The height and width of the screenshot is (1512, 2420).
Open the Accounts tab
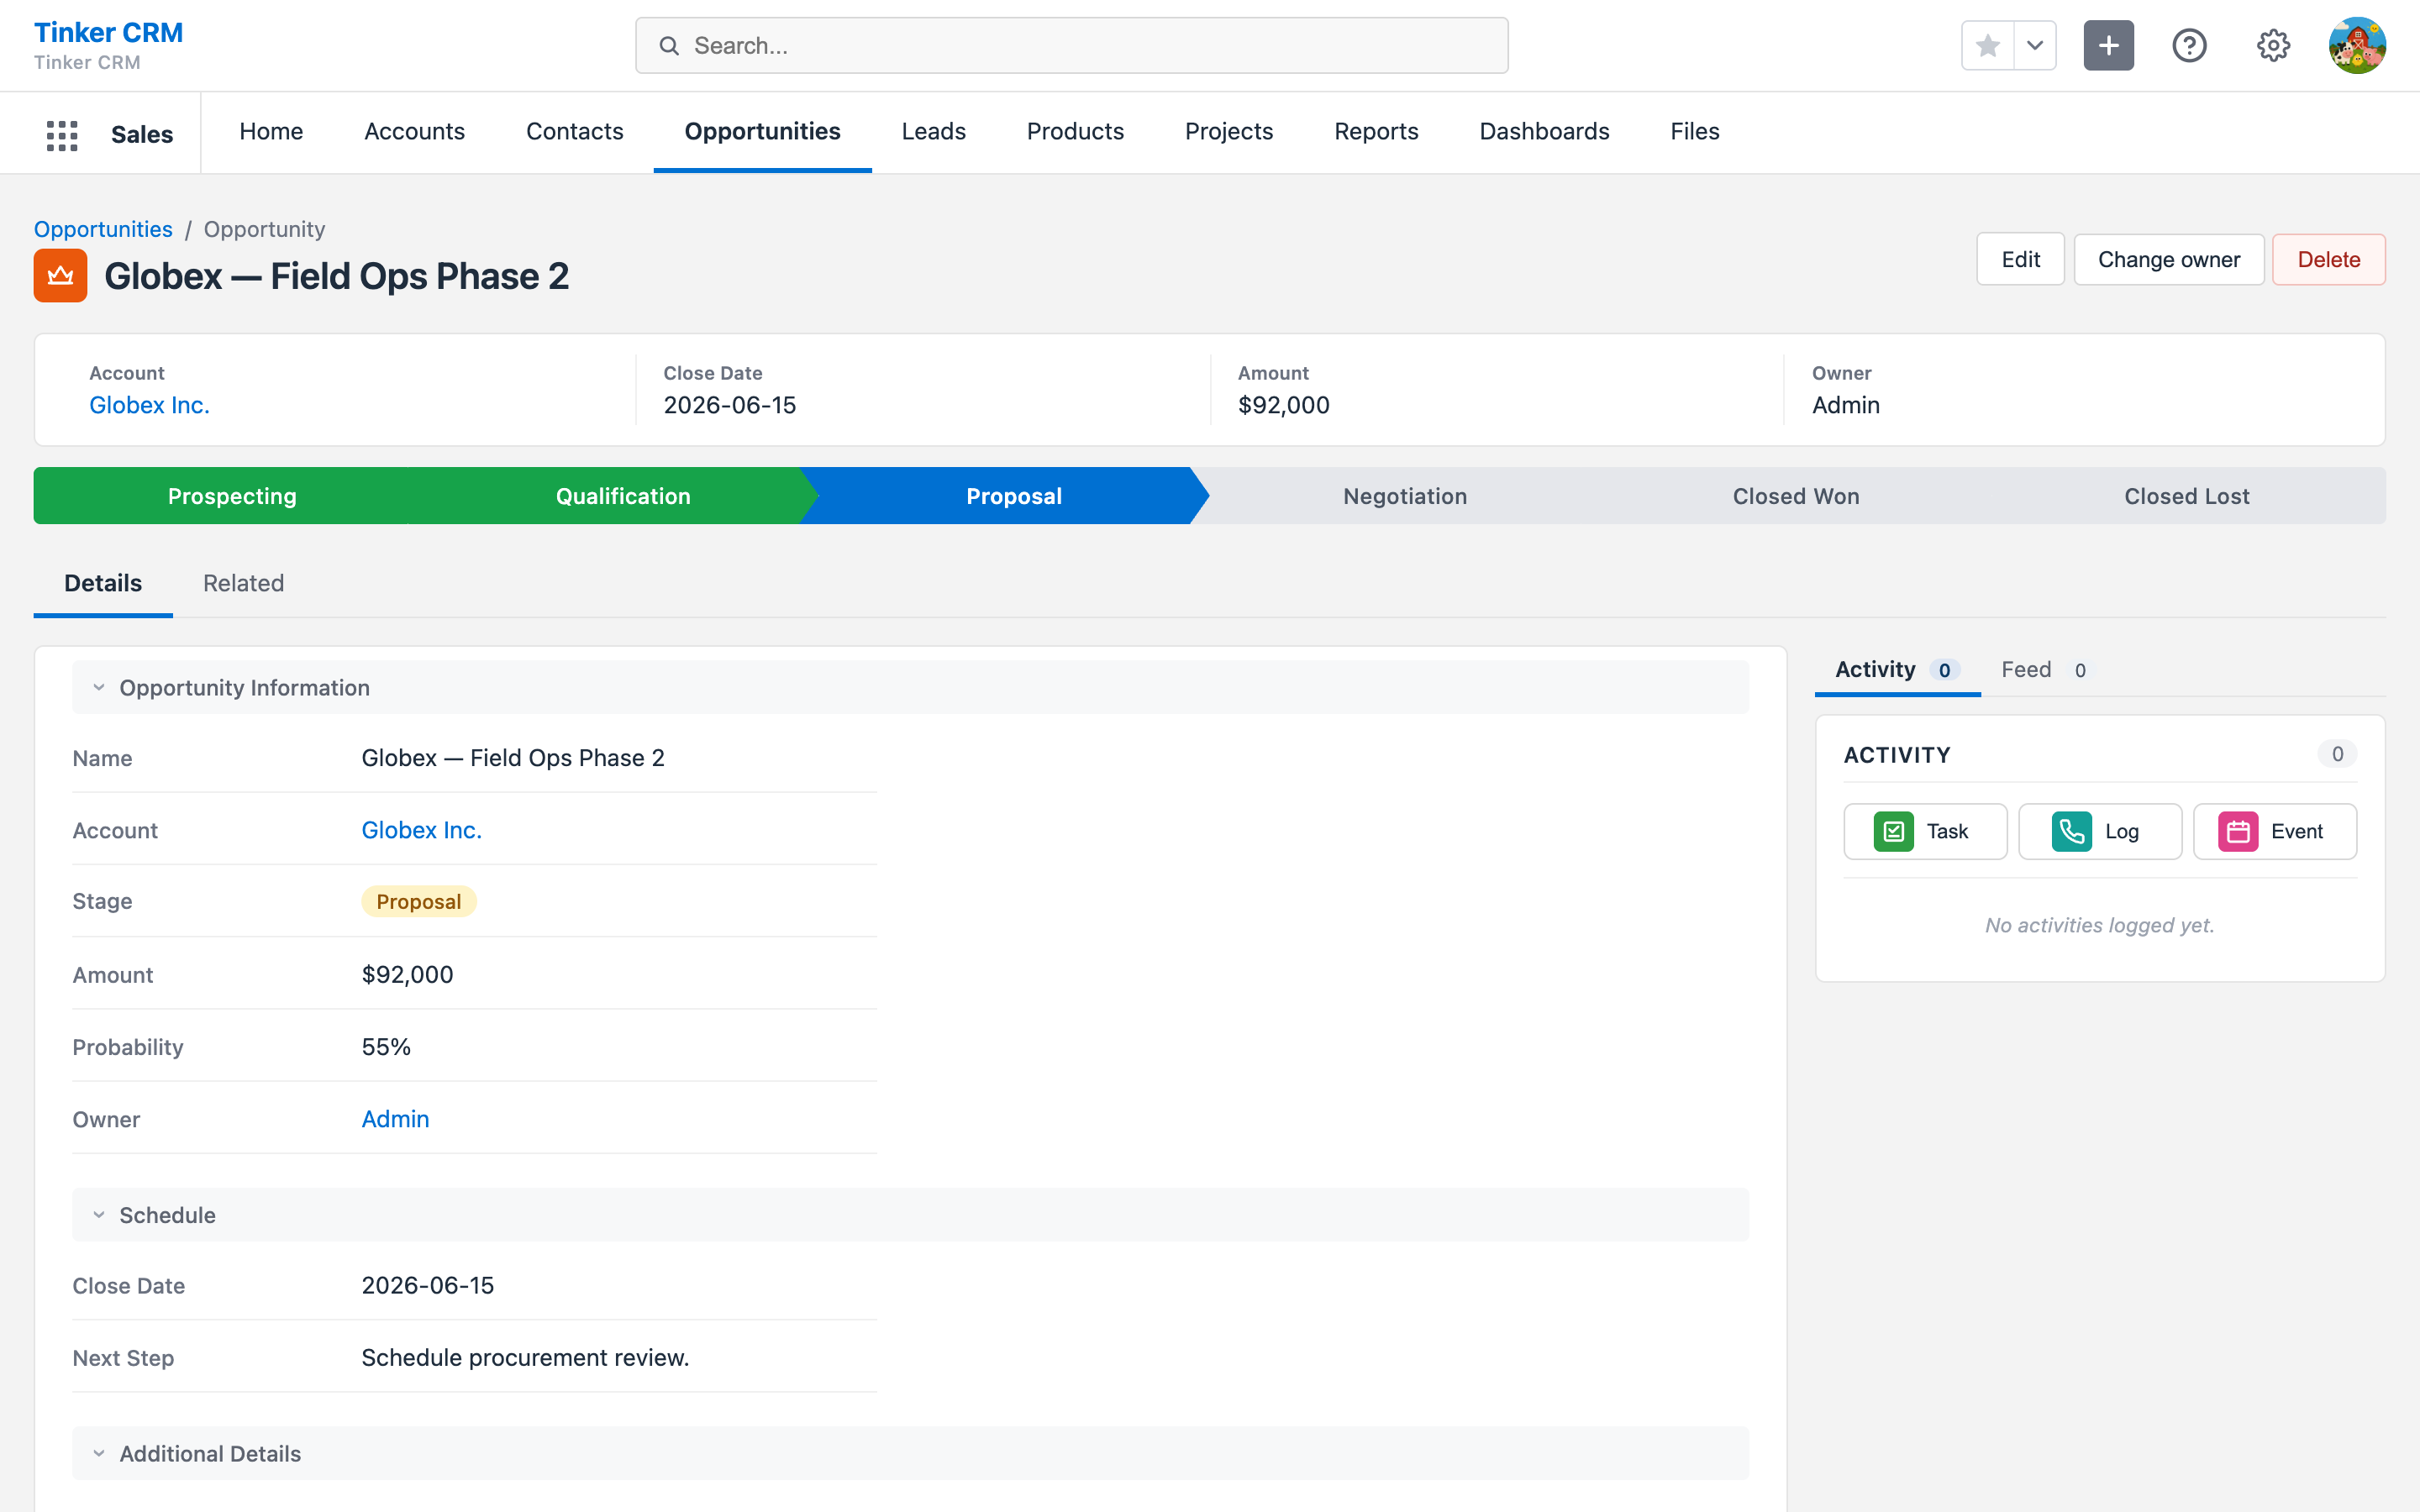(414, 131)
